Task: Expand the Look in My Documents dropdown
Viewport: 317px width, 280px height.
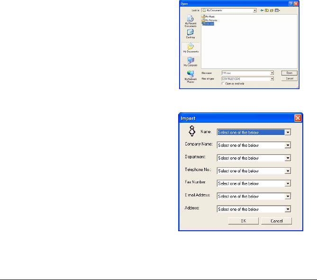Action: 255,10
